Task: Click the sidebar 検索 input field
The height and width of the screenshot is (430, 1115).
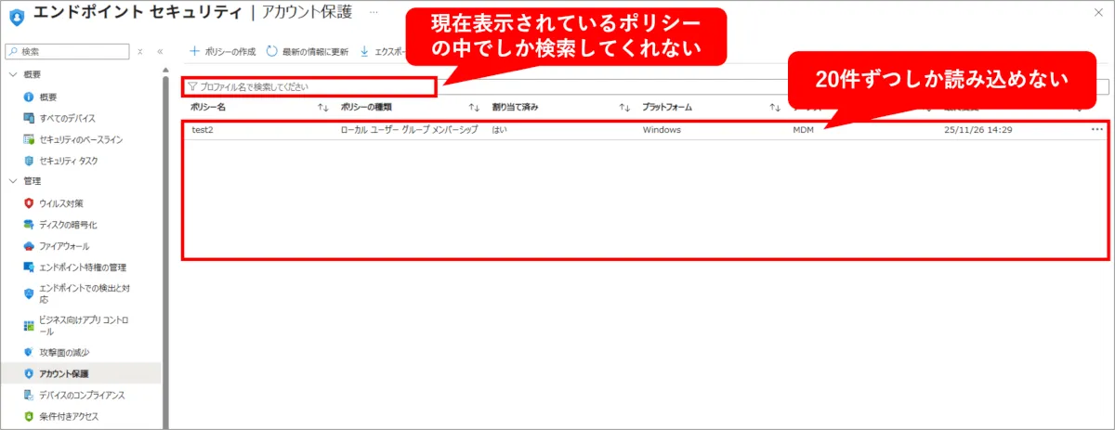Action: pyautogui.click(x=67, y=51)
